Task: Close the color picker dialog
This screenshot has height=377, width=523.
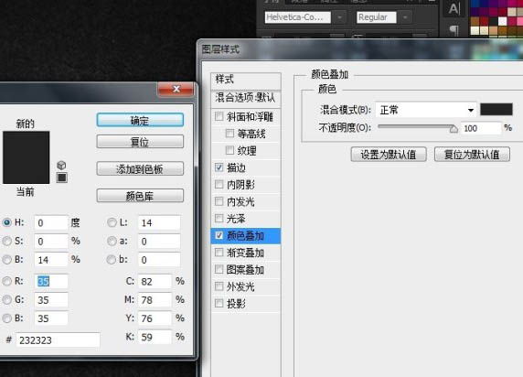Action: pos(176,89)
